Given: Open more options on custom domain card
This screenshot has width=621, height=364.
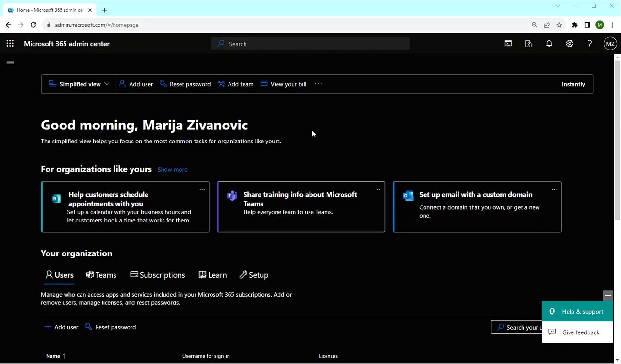Looking at the screenshot, I should click(x=554, y=189).
